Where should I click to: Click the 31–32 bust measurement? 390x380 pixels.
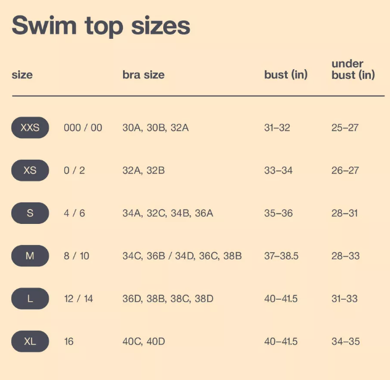point(277,128)
